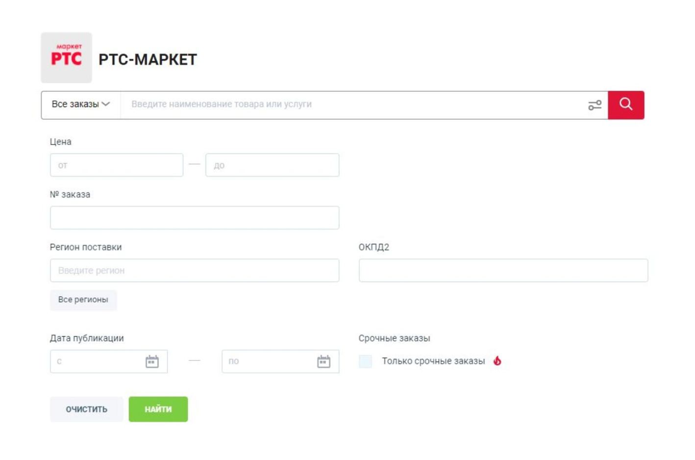Open calendar for publication end date
The image size is (695, 460).
click(x=323, y=361)
